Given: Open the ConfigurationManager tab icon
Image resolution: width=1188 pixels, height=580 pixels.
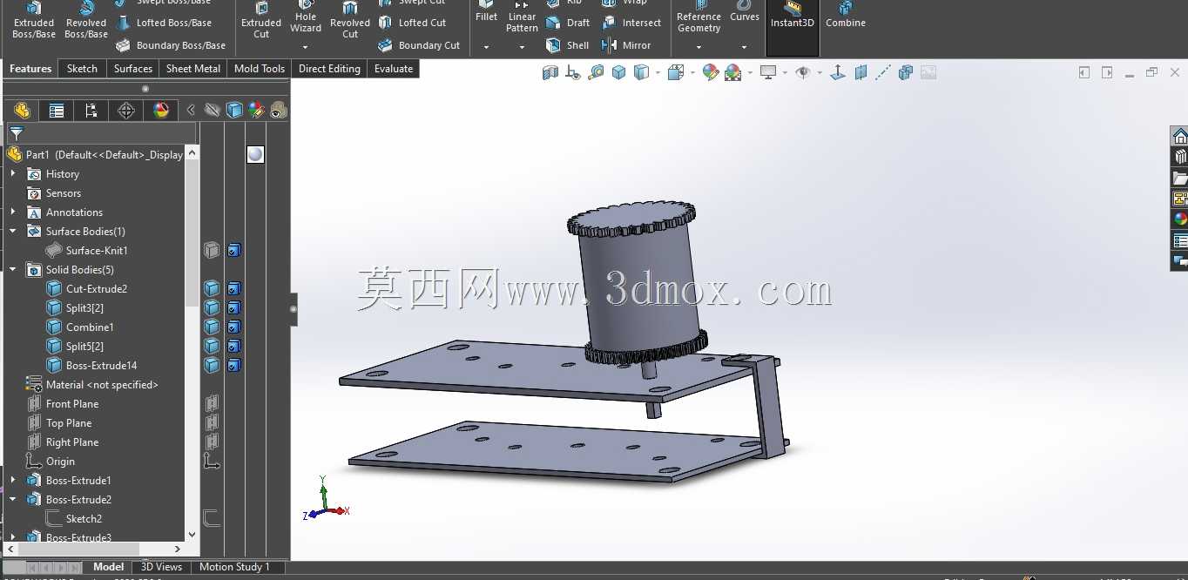Looking at the screenshot, I should click(91, 111).
